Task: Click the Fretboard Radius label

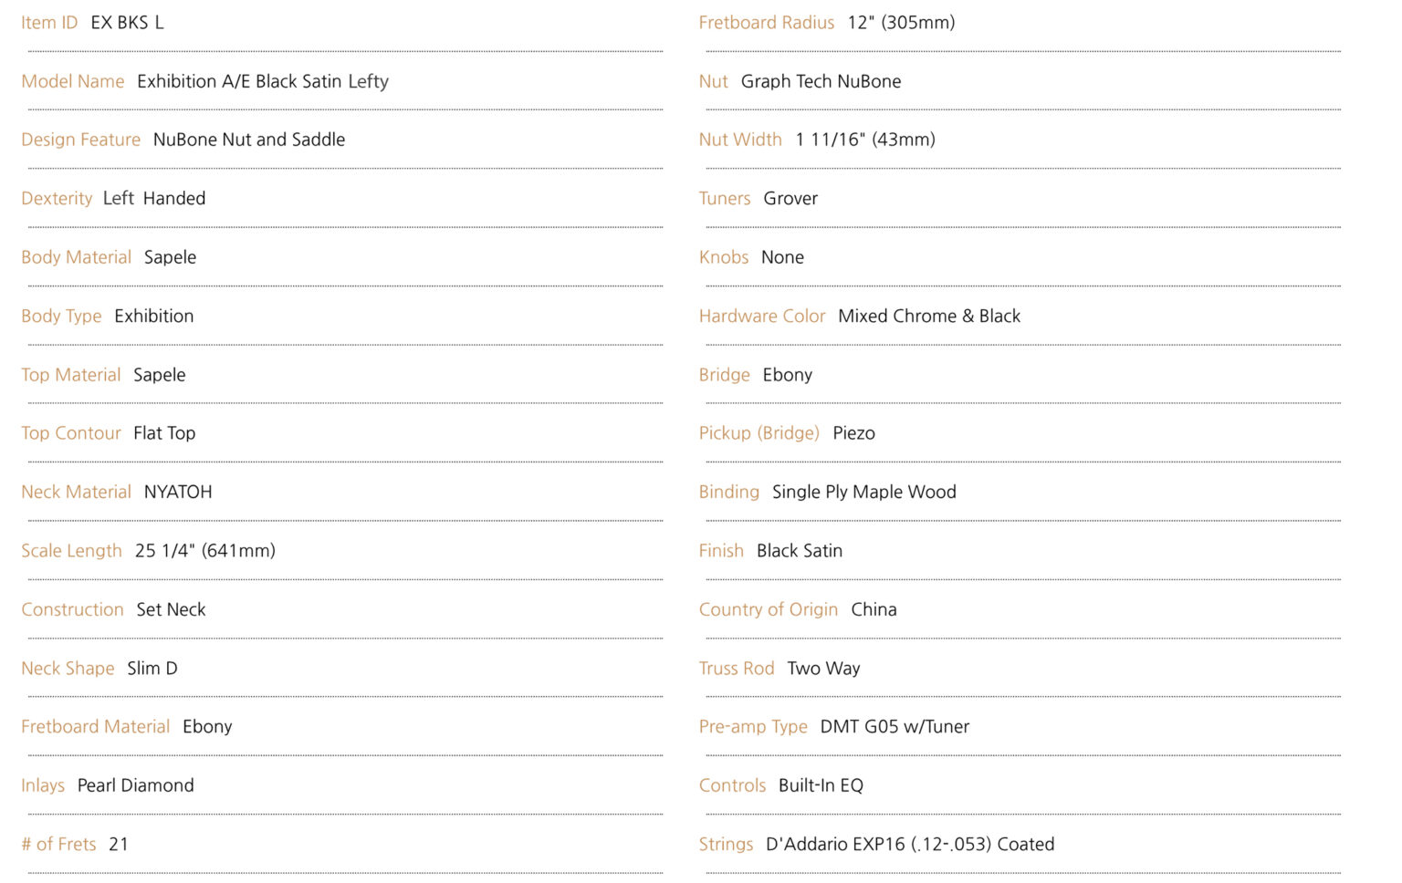Action: [767, 23]
